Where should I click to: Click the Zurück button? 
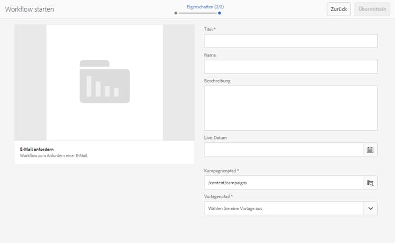click(339, 9)
